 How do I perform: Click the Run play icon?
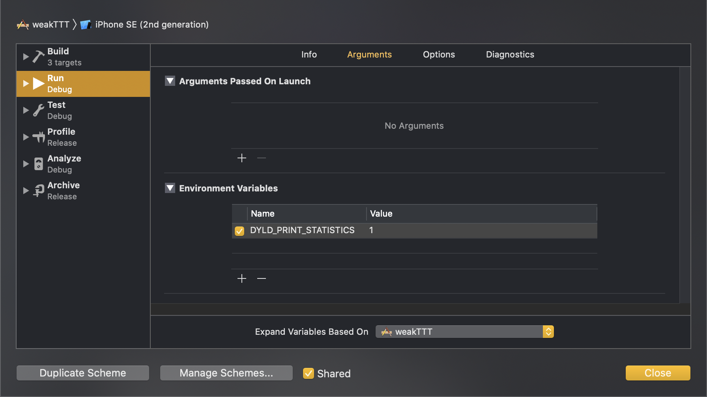click(38, 83)
